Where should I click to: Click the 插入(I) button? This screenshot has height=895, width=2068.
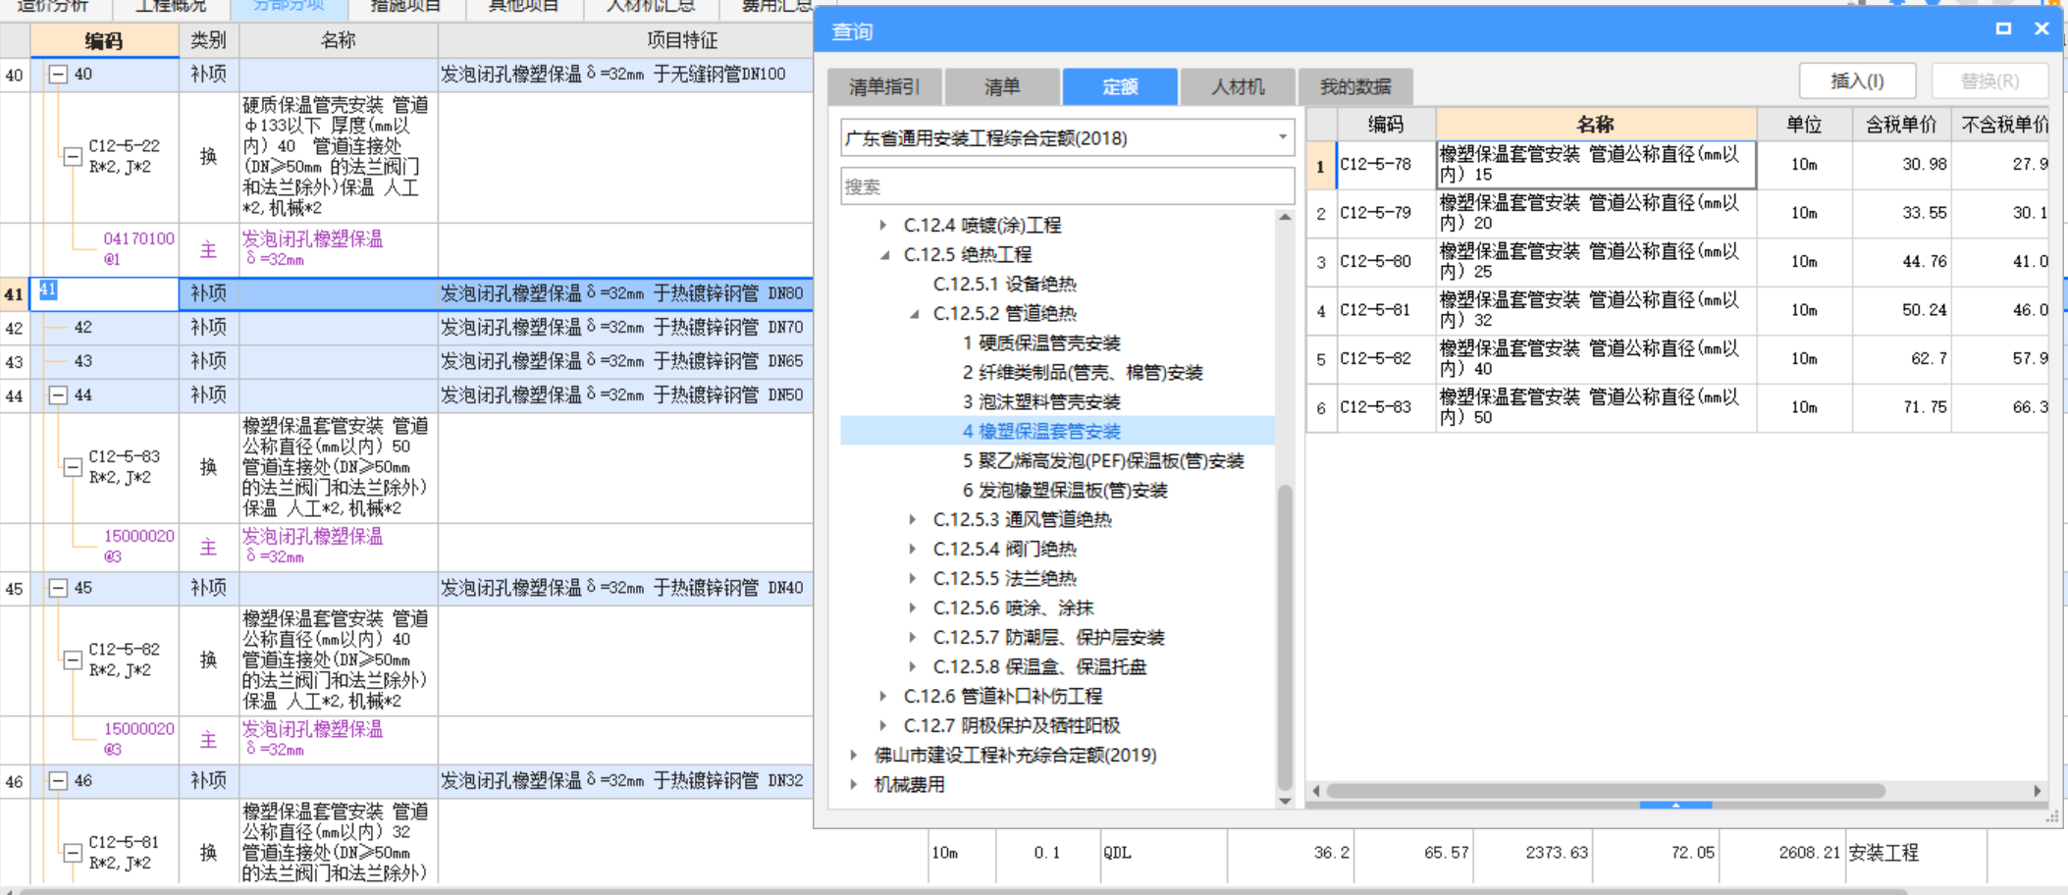1857,81
